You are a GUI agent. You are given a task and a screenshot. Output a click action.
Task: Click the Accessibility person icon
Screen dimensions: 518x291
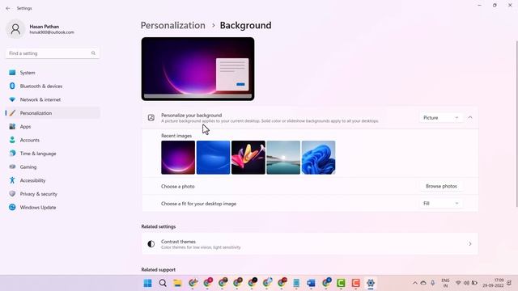12,180
